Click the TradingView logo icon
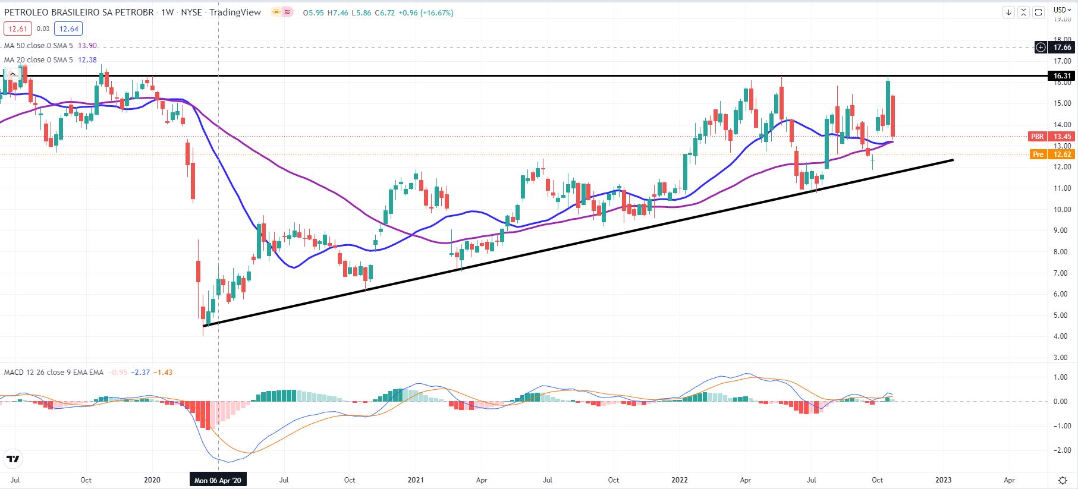 [12, 459]
